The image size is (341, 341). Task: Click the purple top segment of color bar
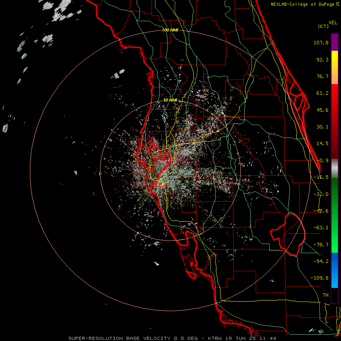tap(335, 42)
